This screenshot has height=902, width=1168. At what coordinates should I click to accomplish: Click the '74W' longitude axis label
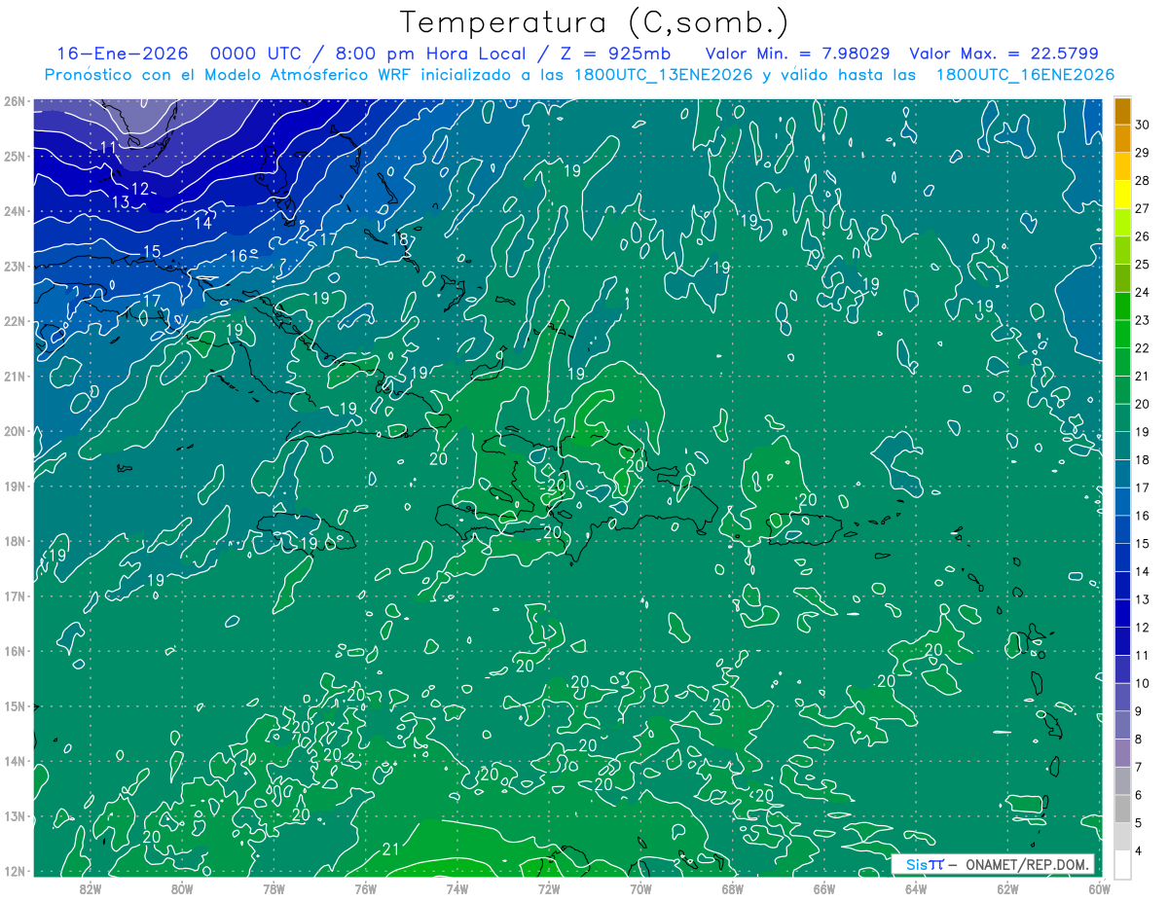coord(457,888)
